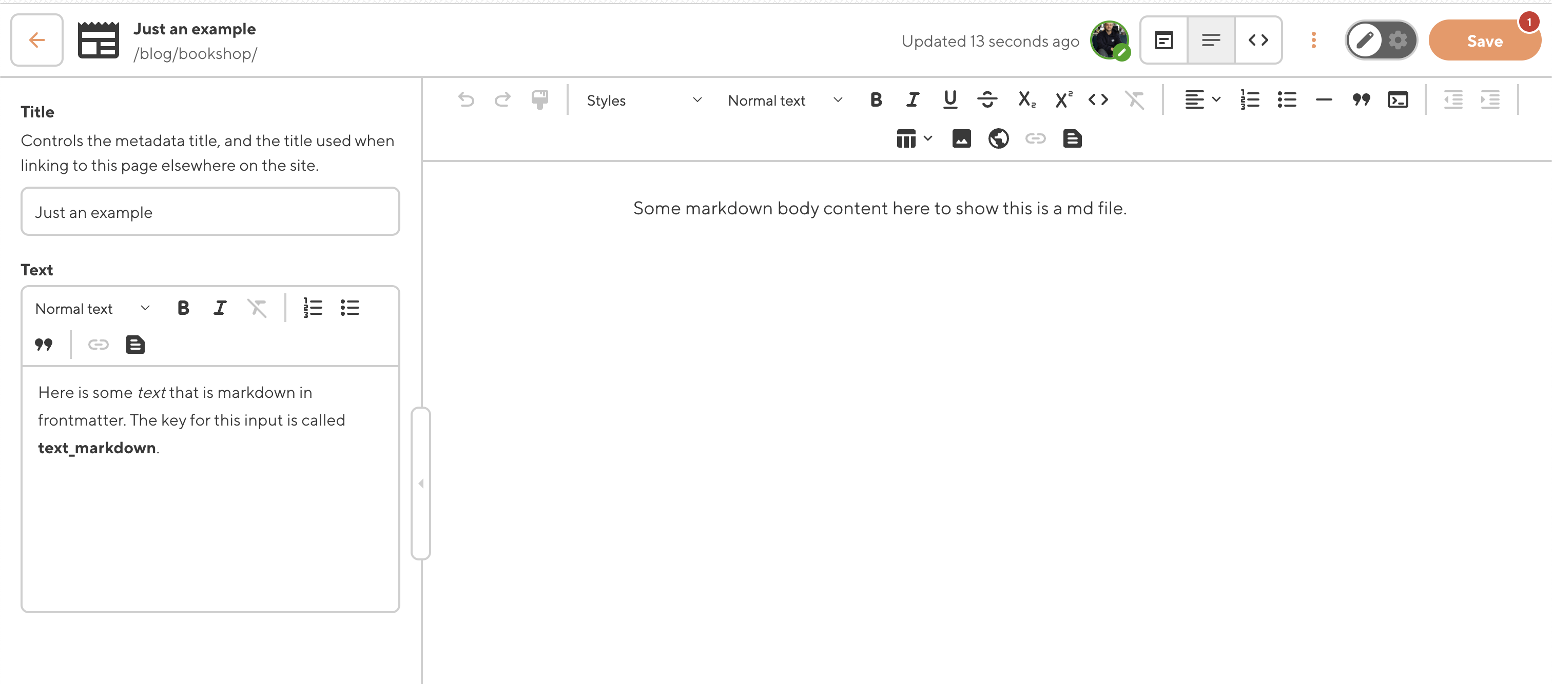Click the Strikethrough icon in main toolbar
This screenshot has height=684, width=1552.
(x=987, y=100)
